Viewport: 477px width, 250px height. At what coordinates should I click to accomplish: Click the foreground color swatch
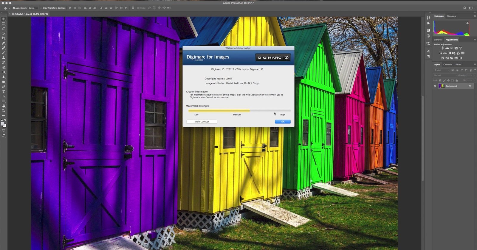coord(3,124)
